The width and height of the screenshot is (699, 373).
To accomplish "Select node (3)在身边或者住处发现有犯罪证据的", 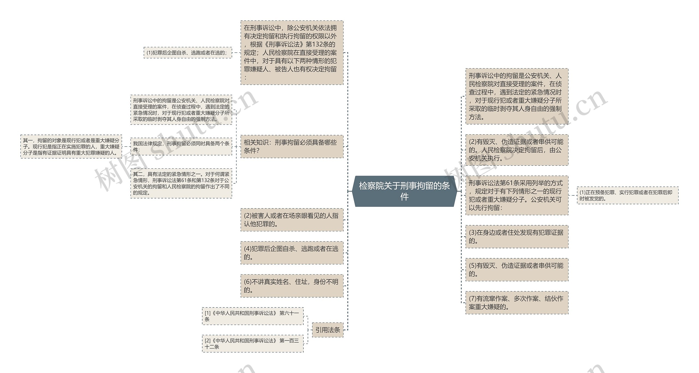I will pyautogui.click(x=517, y=237).
